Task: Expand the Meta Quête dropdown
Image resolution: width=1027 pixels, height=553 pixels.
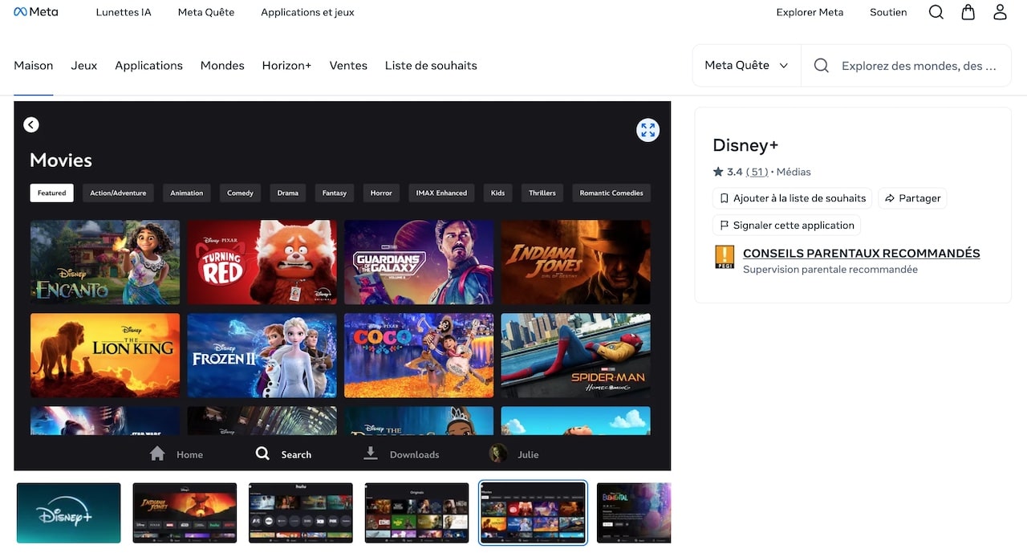Action: (746, 66)
